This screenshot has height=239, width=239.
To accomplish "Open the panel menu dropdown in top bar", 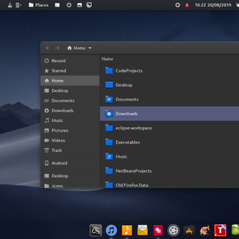I will [x=19, y=5].
